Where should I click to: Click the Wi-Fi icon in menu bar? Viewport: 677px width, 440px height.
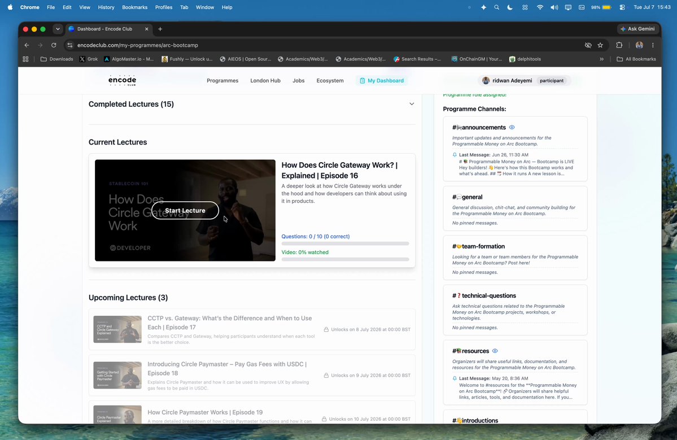540,7
